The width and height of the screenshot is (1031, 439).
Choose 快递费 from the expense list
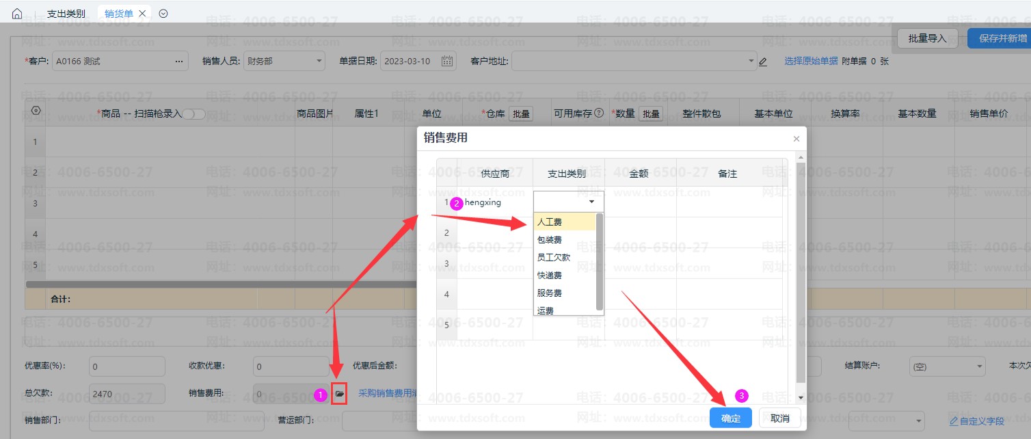point(550,276)
